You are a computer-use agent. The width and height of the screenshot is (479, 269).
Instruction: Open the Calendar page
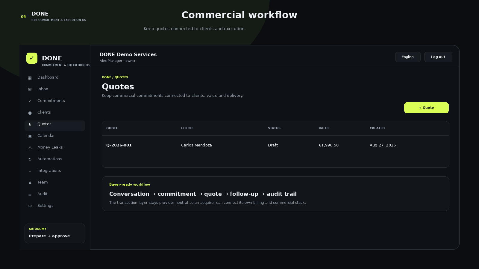pyautogui.click(x=55, y=136)
